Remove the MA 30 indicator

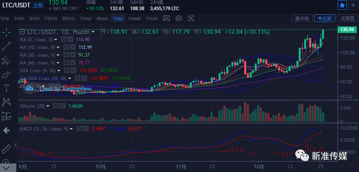[x=73, y=55]
